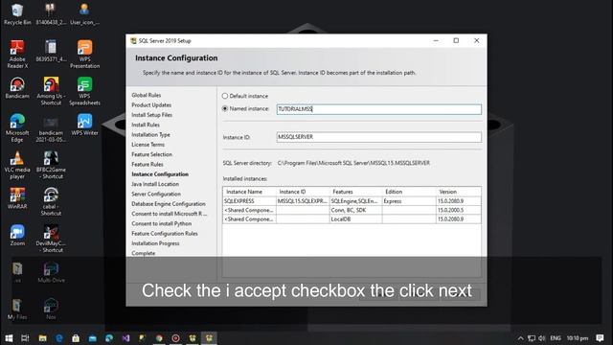The height and width of the screenshot is (345, 613).
Task: Click Installation Progress in setup steps
Action: [155, 243]
